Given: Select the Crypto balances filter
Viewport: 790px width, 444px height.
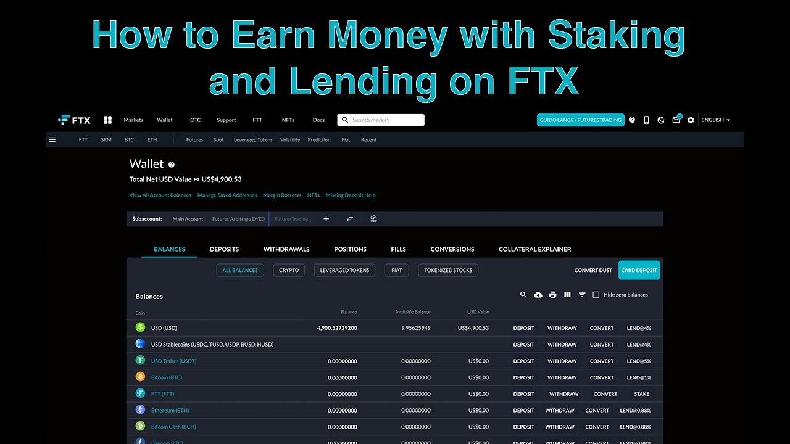Looking at the screenshot, I should tap(289, 270).
